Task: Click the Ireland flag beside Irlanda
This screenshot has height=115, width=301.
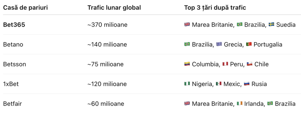Action: (240, 104)
